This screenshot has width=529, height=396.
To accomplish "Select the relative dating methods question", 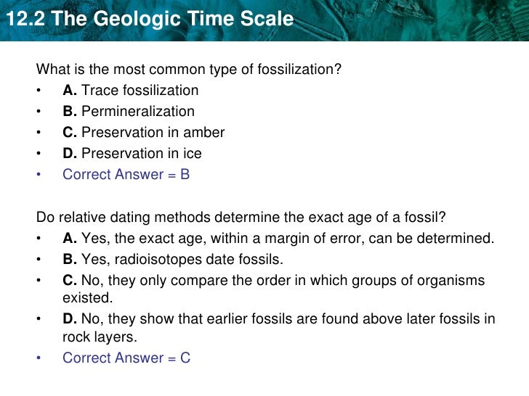I will click(242, 217).
